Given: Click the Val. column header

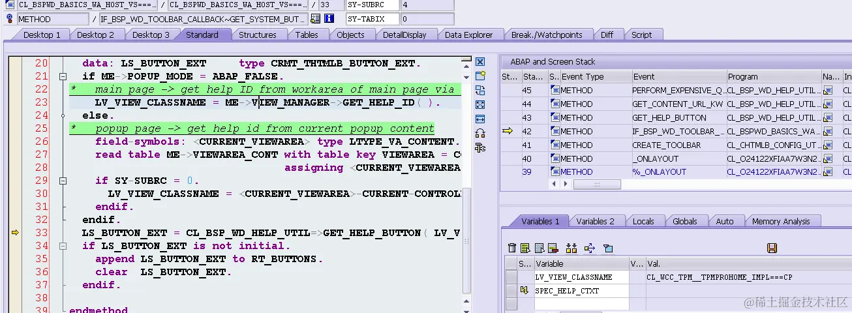Looking at the screenshot, I should coord(748,264).
